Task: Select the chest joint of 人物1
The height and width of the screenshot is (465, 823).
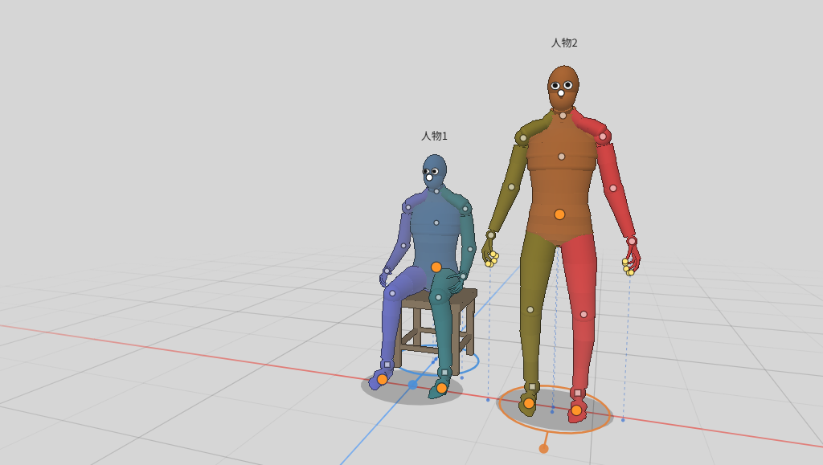Action: pyautogui.click(x=436, y=222)
